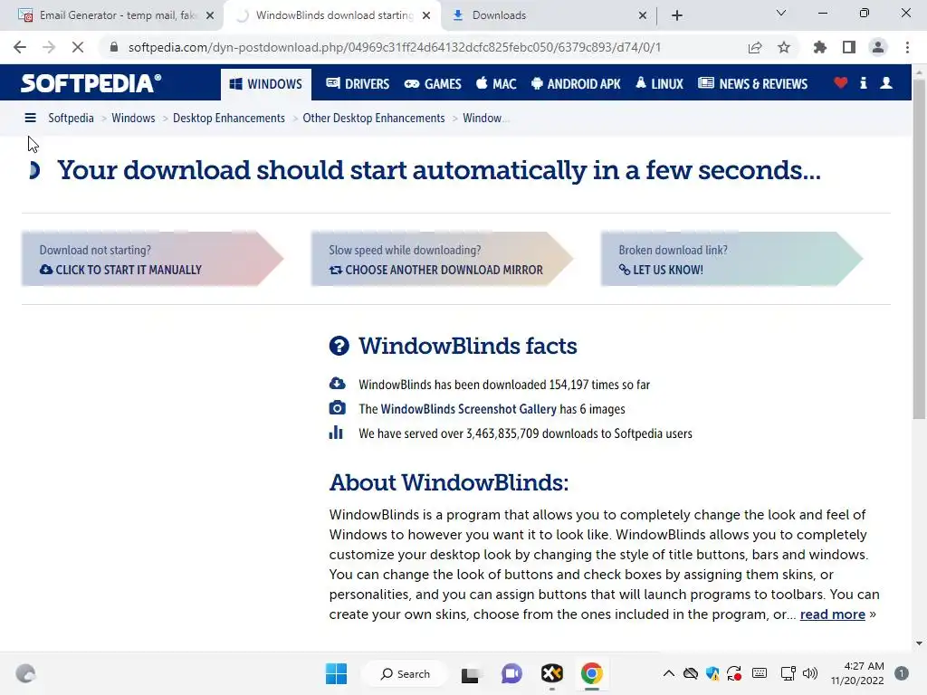Open Task View on the taskbar
This screenshot has height=695, width=927.
[x=471, y=673]
